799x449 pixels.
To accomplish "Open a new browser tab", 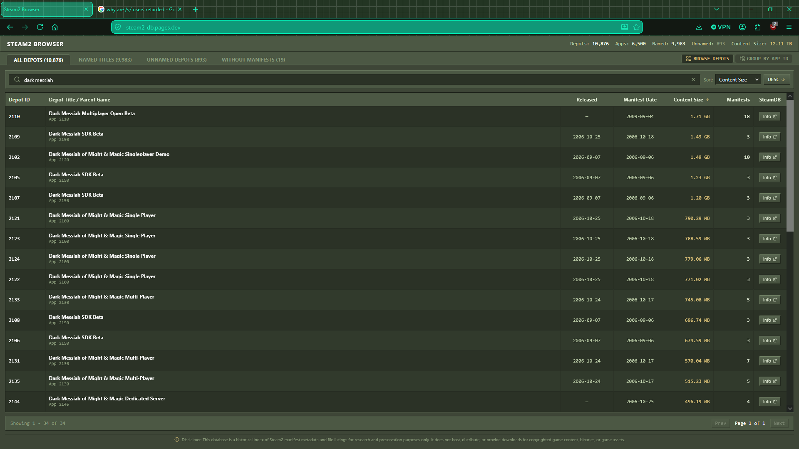I will click(x=195, y=10).
